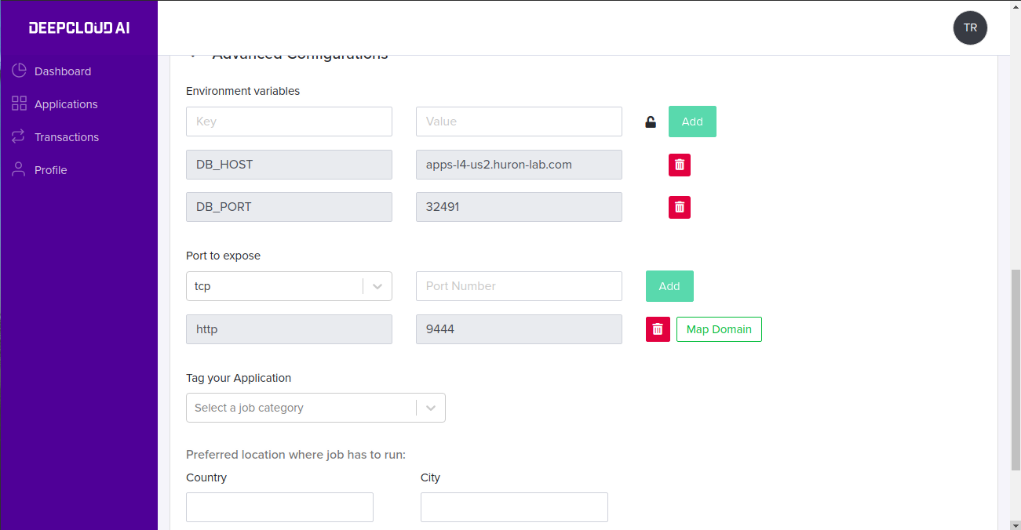Image resolution: width=1021 pixels, height=530 pixels.
Task: Add the environment variable
Action: pyautogui.click(x=692, y=122)
